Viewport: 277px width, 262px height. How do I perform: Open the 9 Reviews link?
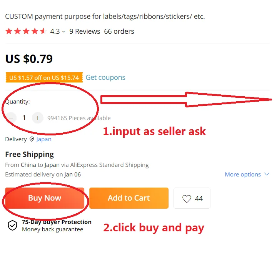(85, 31)
